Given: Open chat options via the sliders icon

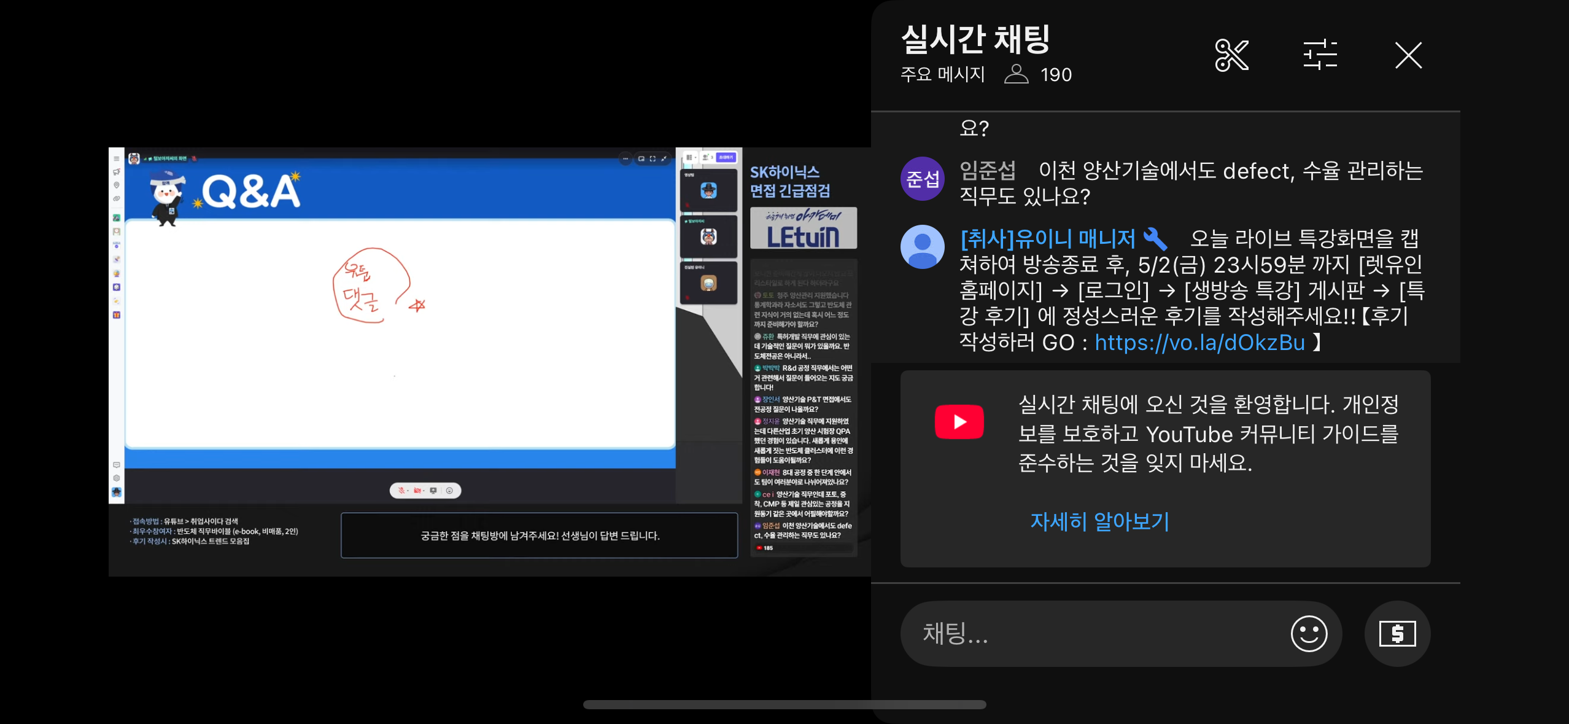Looking at the screenshot, I should [1320, 55].
